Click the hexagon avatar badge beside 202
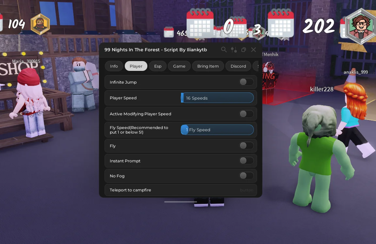Screen dimensions: 376x244 click(x=361, y=26)
